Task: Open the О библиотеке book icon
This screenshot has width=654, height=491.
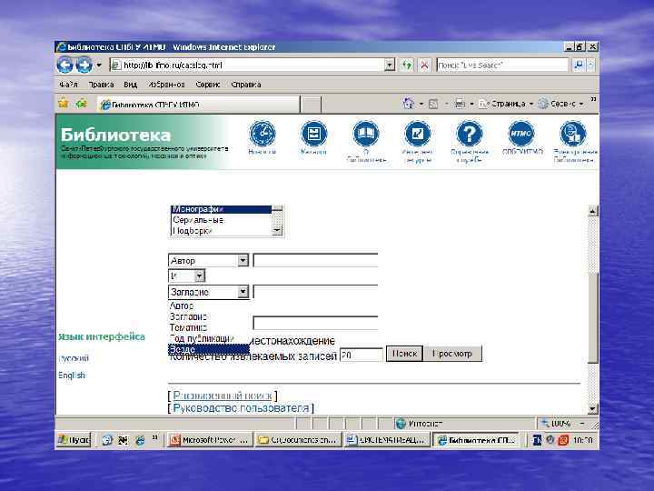Action: click(x=366, y=134)
